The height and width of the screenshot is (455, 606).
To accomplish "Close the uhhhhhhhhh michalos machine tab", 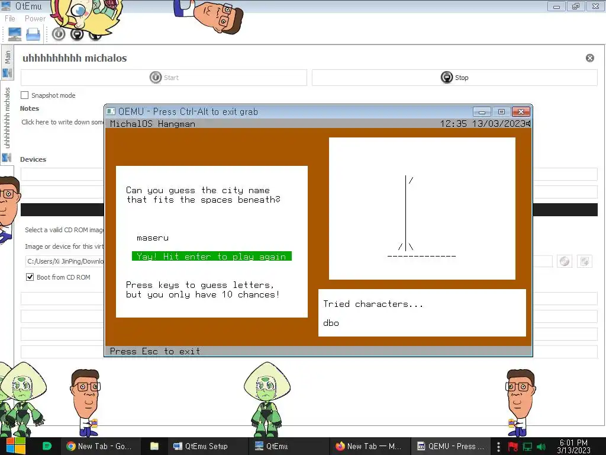I will [590, 58].
